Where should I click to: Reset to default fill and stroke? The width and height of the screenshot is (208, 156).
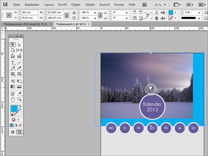(12, 114)
